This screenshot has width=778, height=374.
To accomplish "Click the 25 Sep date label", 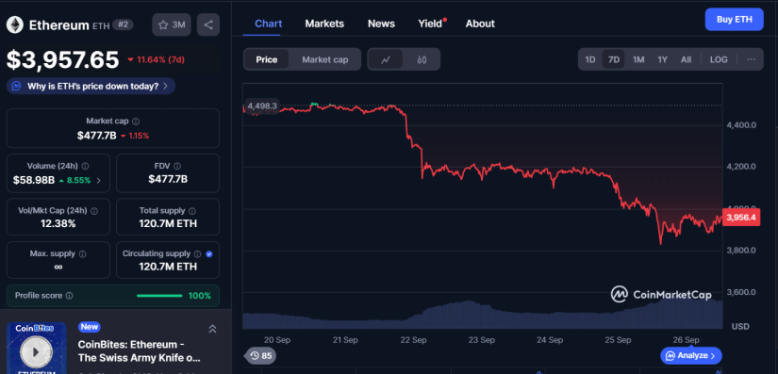I will [618, 340].
